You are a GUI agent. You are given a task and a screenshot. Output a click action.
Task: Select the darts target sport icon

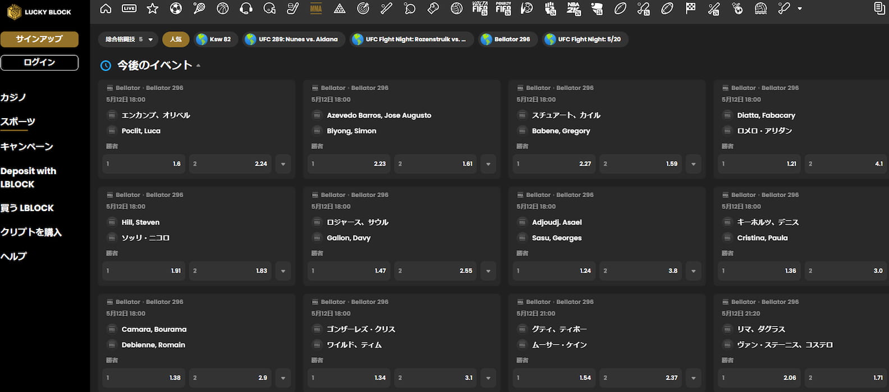[363, 8]
